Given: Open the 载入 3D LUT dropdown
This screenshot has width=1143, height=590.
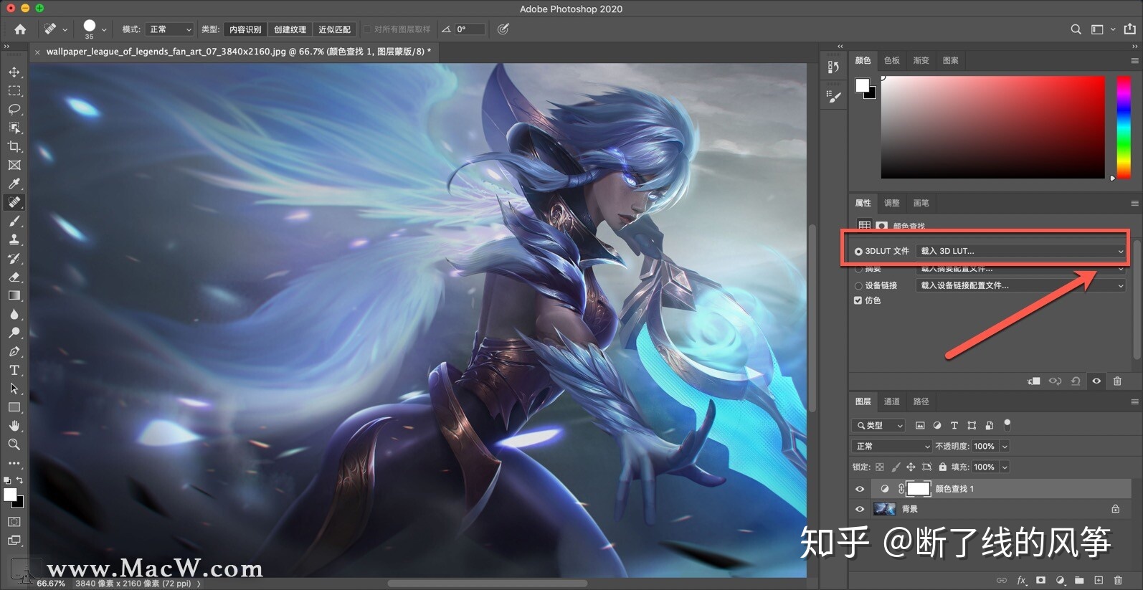Looking at the screenshot, I should tap(1021, 251).
